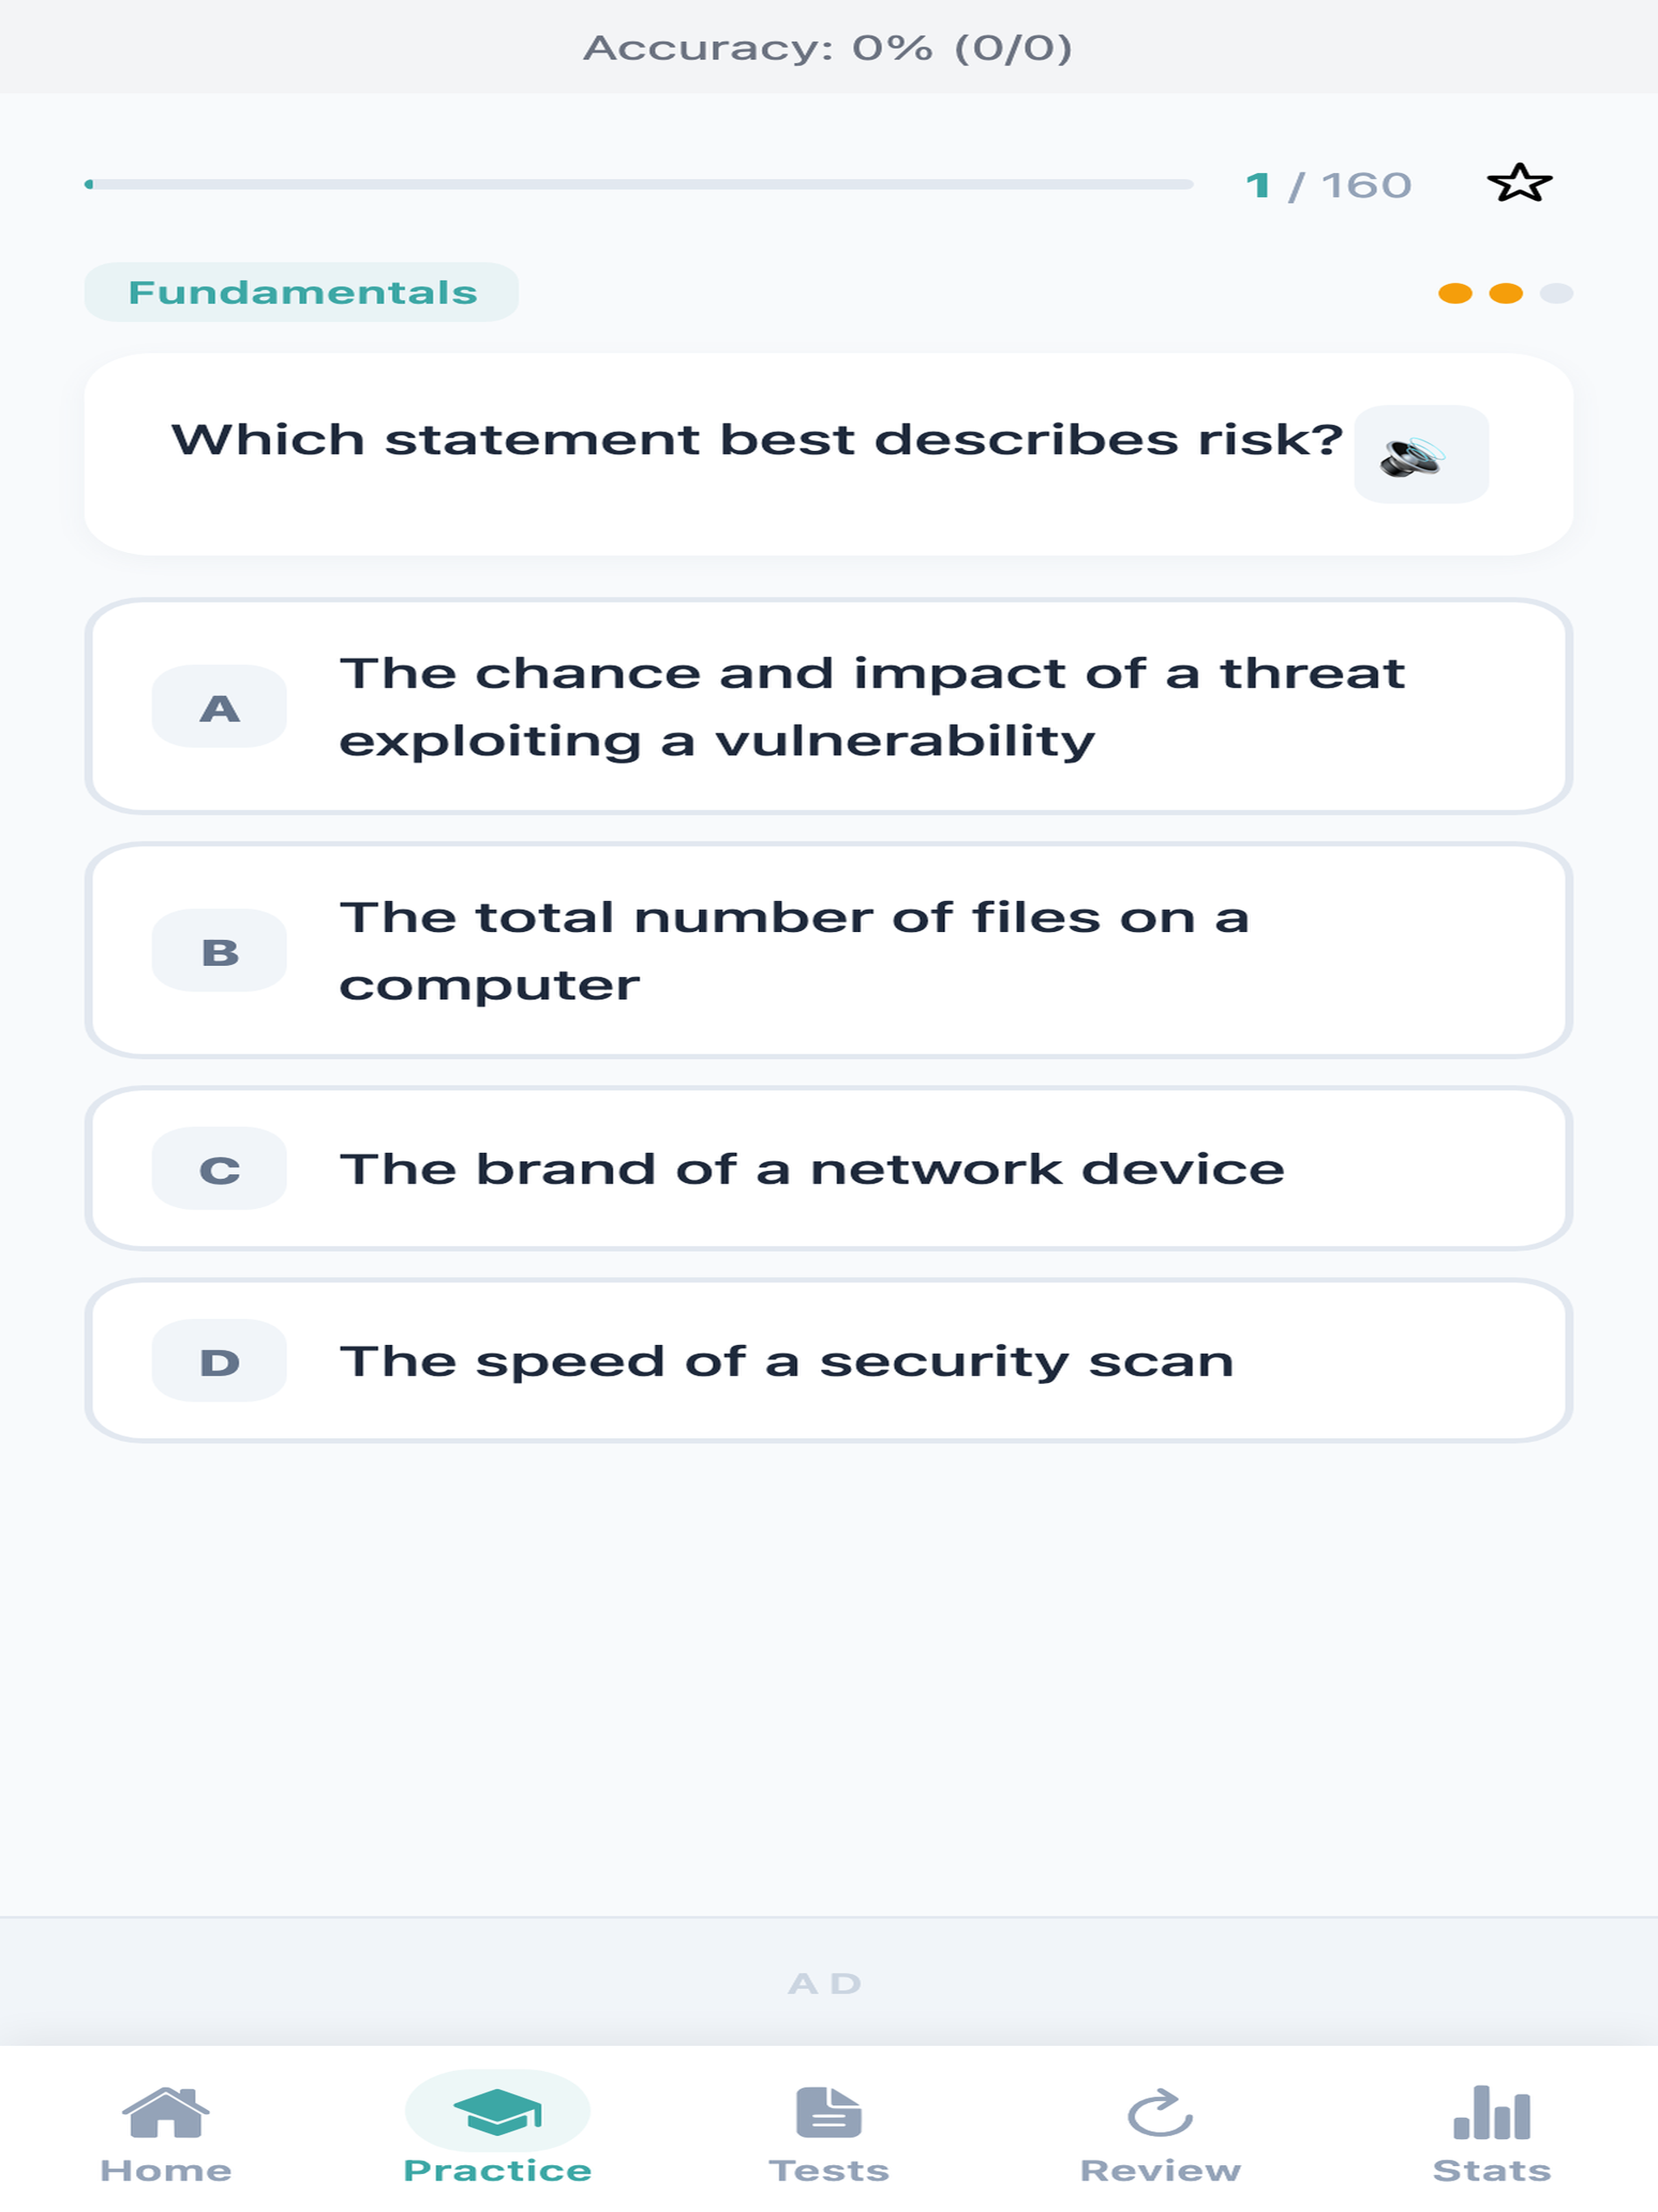Select answer D, speed of a security scan
Screen dimensions: 1658x2212
pyautogui.click(x=829, y=1360)
